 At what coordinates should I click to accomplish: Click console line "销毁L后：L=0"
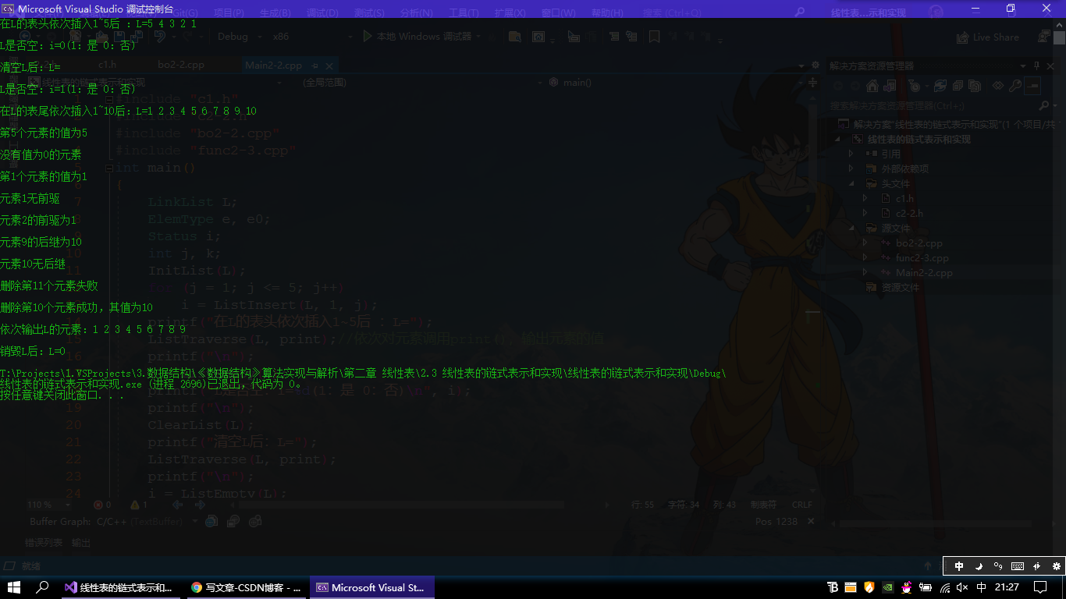coord(33,352)
